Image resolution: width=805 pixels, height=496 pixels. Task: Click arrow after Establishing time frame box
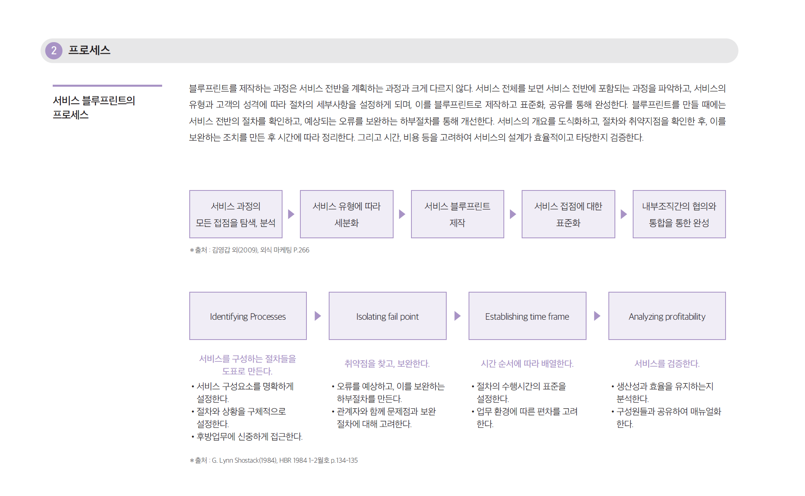click(597, 316)
